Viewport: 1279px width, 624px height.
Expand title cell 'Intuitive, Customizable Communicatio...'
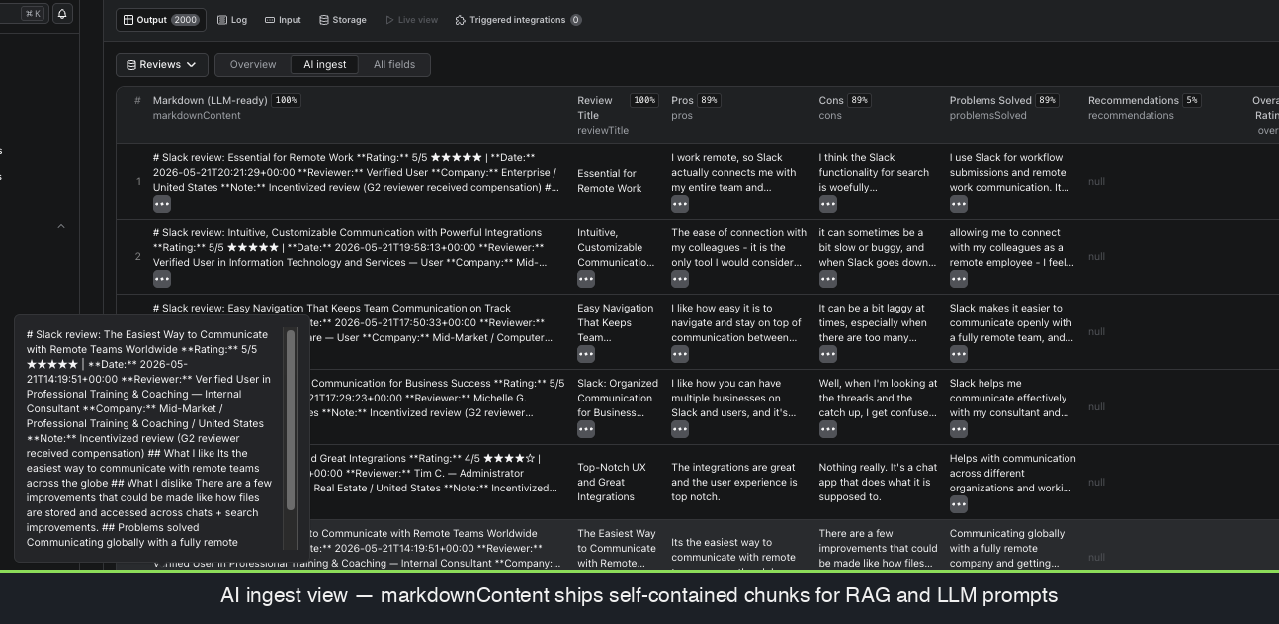(x=586, y=279)
